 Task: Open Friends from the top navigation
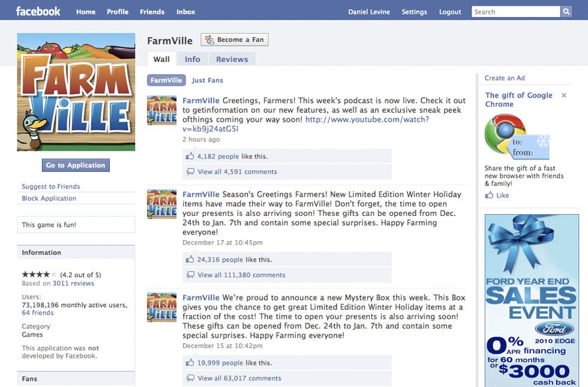click(x=152, y=11)
